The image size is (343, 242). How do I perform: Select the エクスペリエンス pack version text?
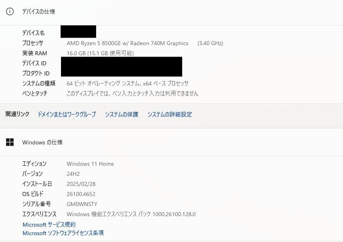(x=131, y=214)
